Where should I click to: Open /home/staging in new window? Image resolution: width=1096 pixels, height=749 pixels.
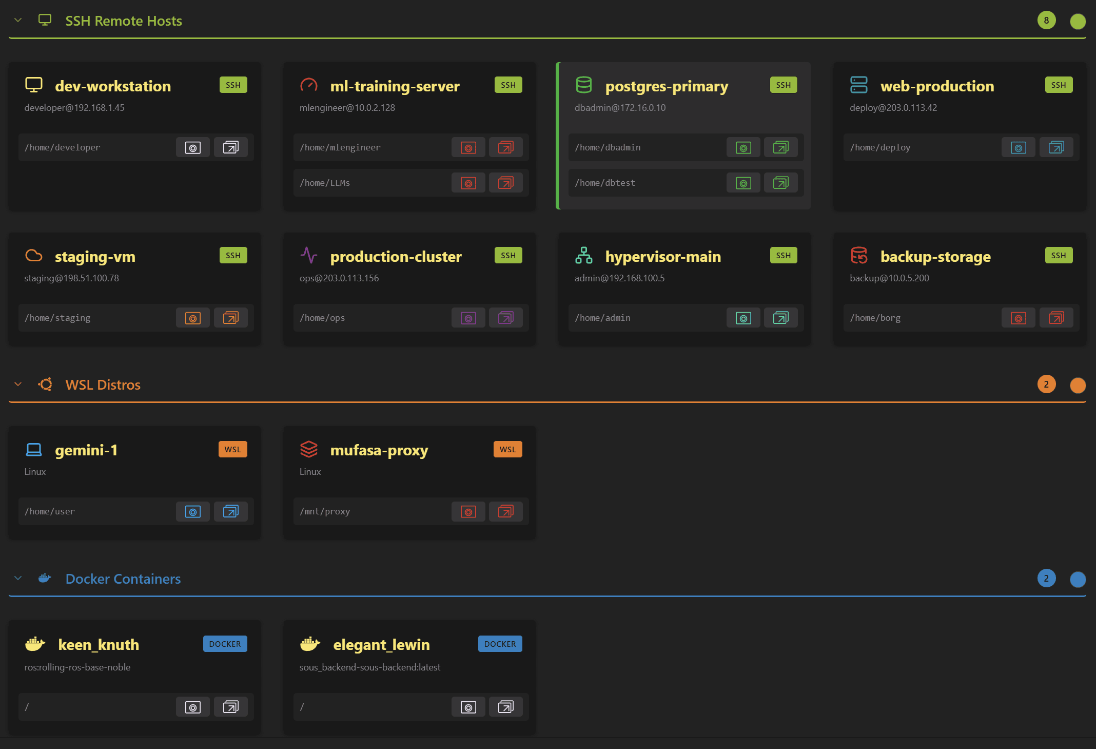(x=231, y=318)
